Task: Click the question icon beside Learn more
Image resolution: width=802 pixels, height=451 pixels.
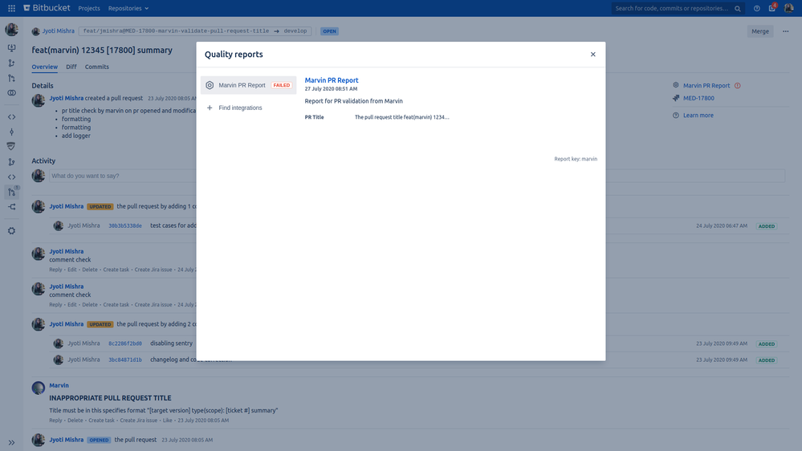Action: (x=676, y=116)
